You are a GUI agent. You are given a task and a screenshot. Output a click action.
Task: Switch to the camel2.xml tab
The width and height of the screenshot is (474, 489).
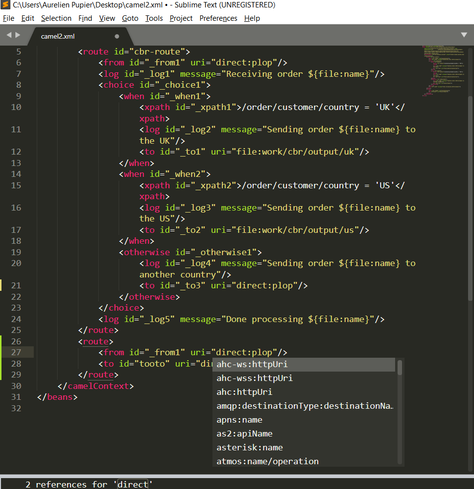[x=58, y=36]
